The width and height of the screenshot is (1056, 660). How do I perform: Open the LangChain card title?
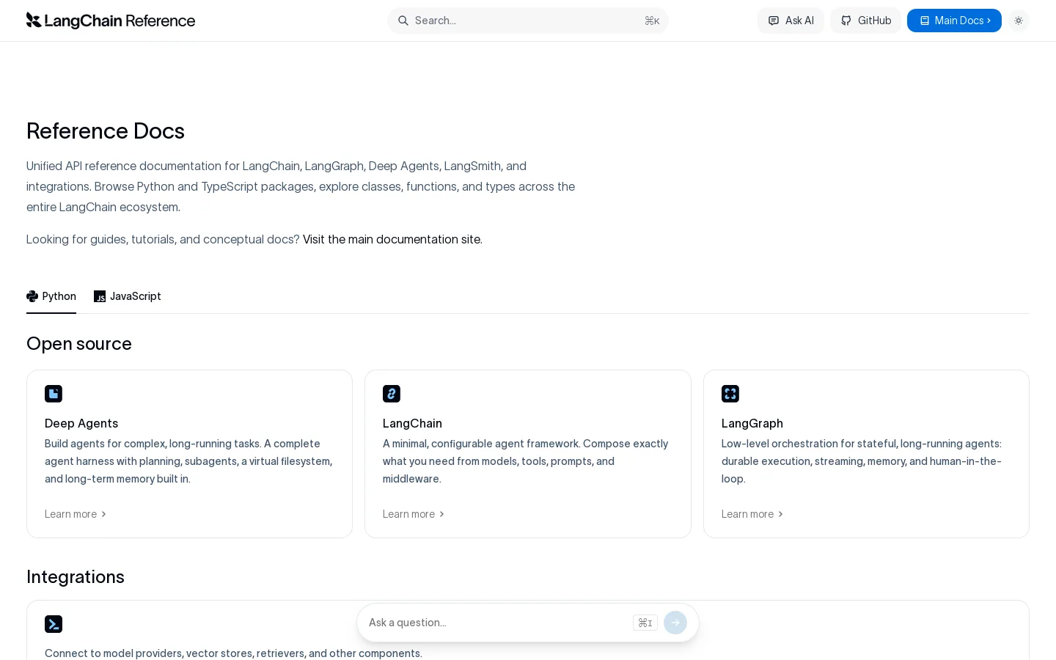click(x=412, y=423)
